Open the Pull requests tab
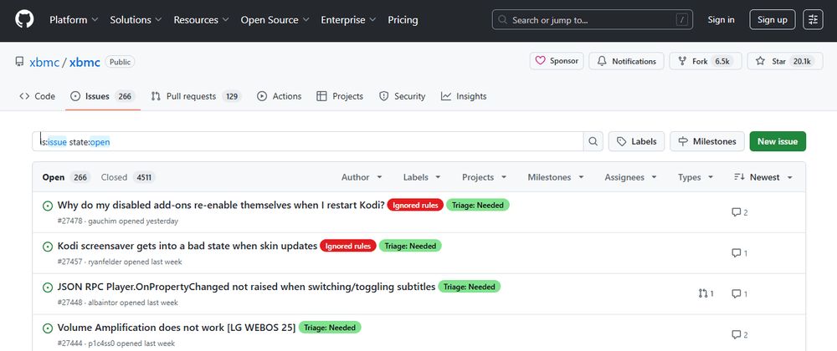 [x=196, y=96]
